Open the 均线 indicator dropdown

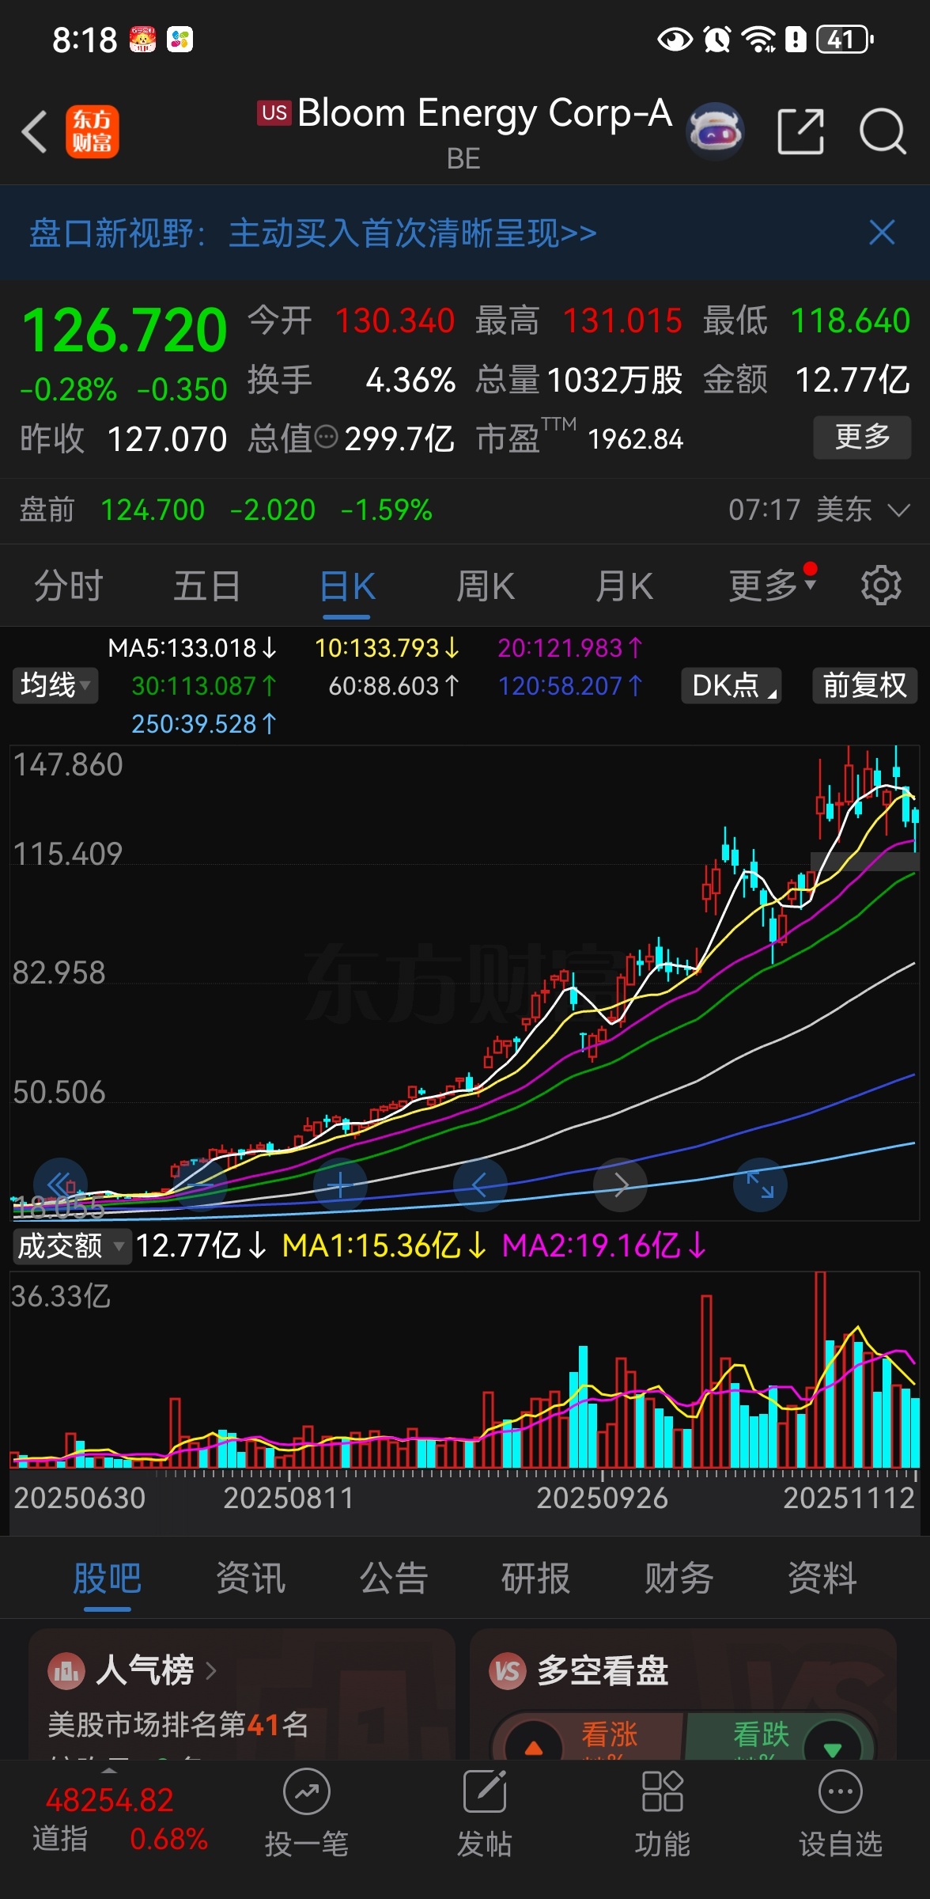55,685
